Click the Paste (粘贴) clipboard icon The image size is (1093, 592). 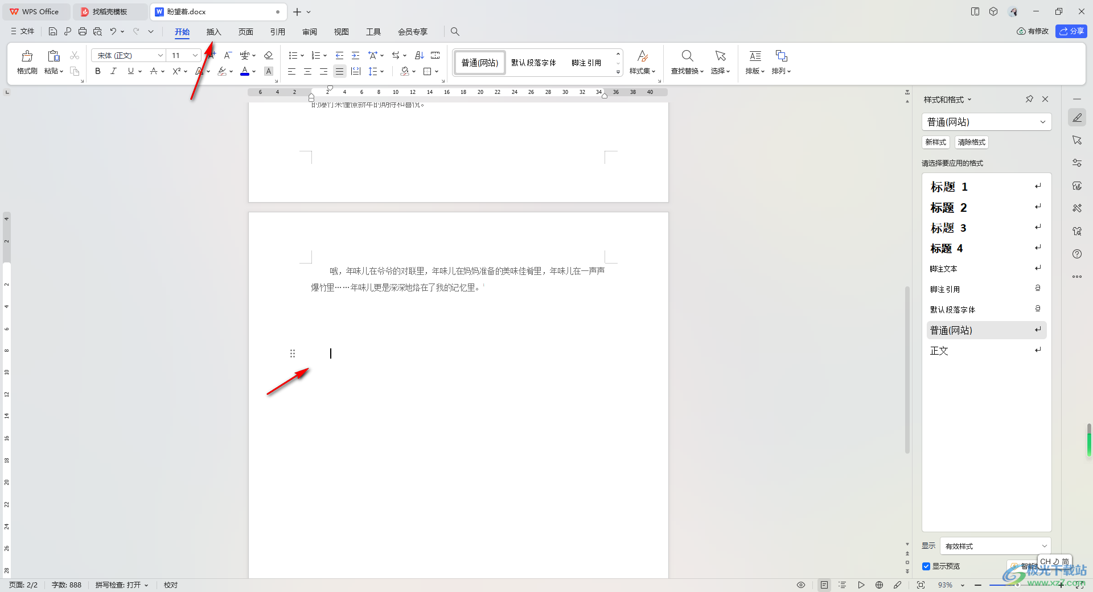point(54,56)
